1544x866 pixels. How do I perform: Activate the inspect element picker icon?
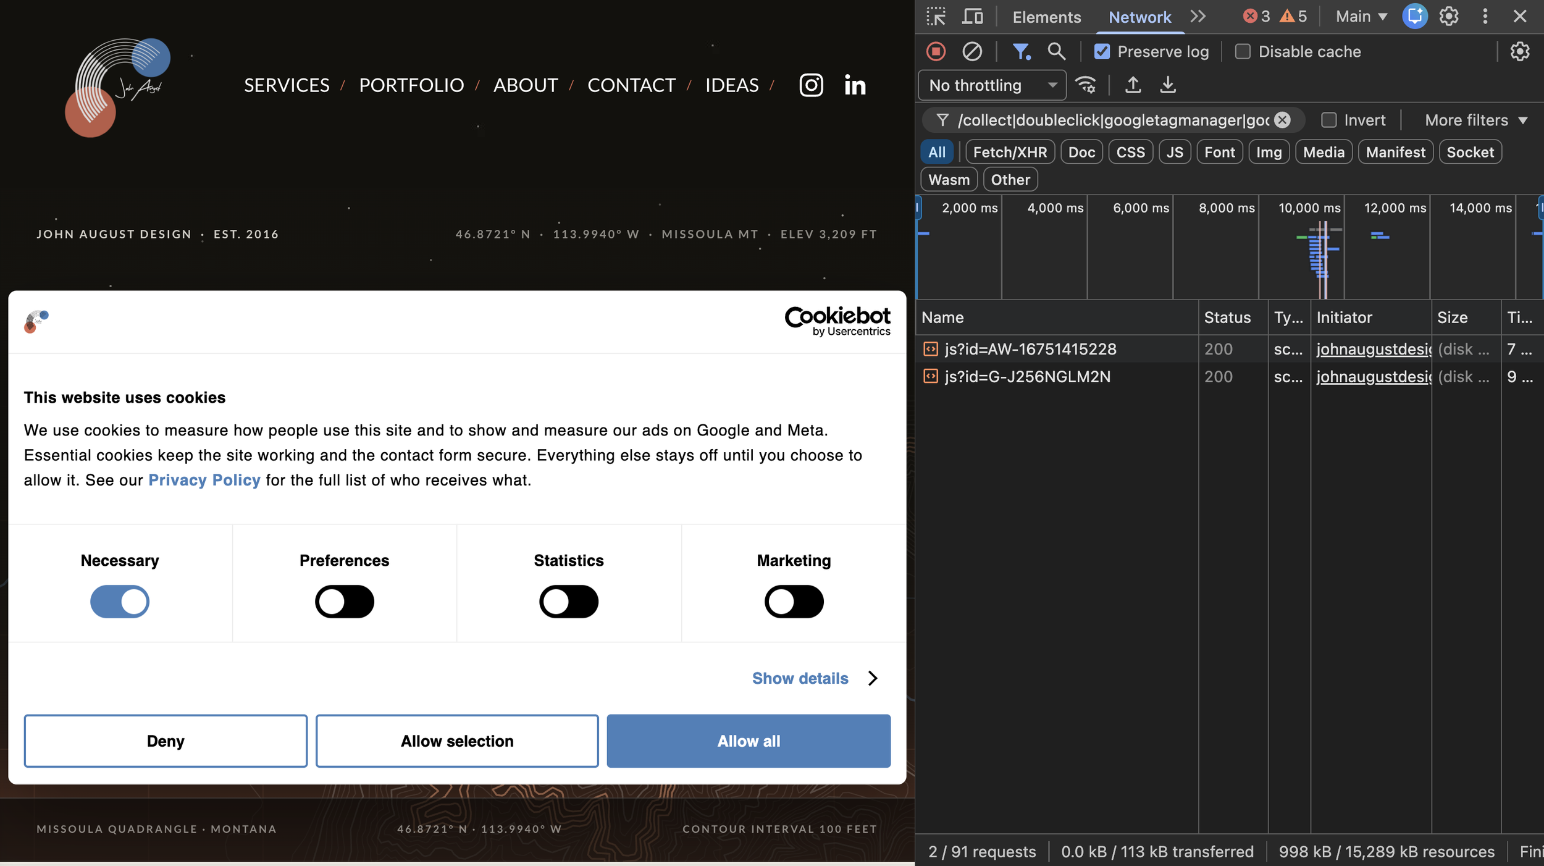pyautogui.click(x=936, y=17)
